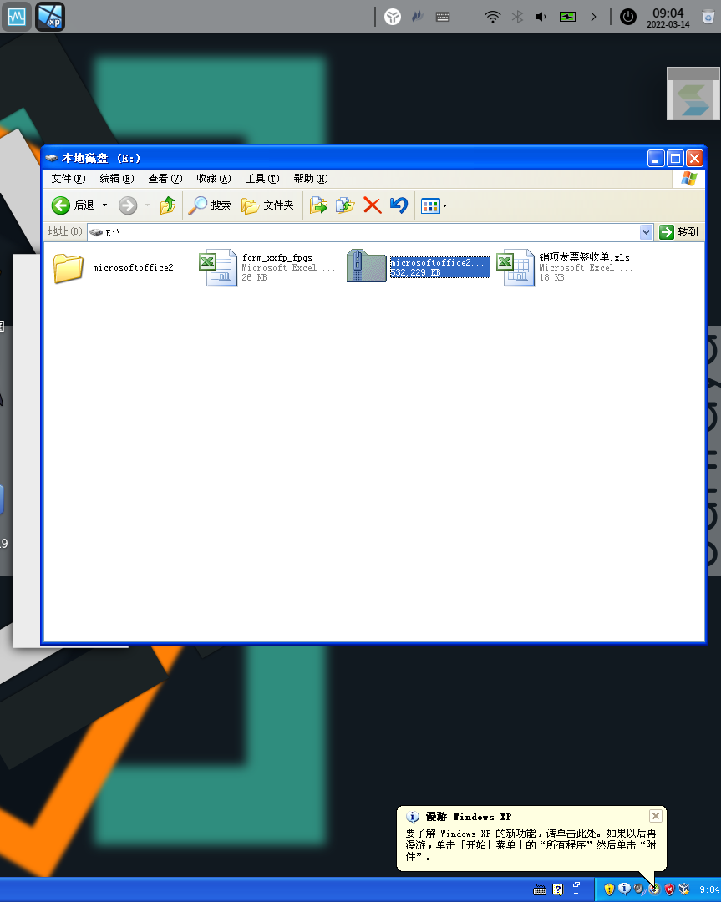The height and width of the screenshot is (902, 721).
Task: Close the 漫游 Windows XP balloon tip
Action: tap(655, 816)
